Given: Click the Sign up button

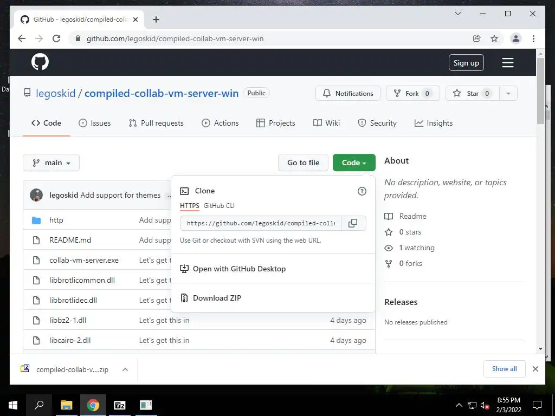Looking at the screenshot, I should [x=466, y=63].
